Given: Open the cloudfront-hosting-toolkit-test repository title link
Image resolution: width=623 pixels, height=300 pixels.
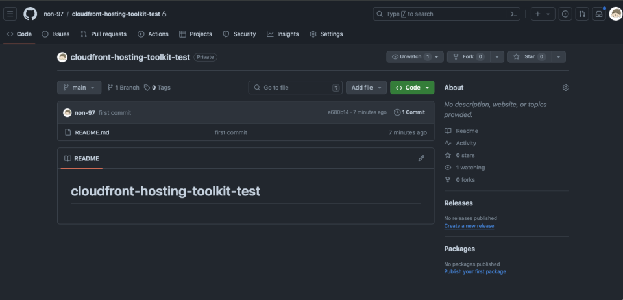Looking at the screenshot, I should (x=130, y=57).
